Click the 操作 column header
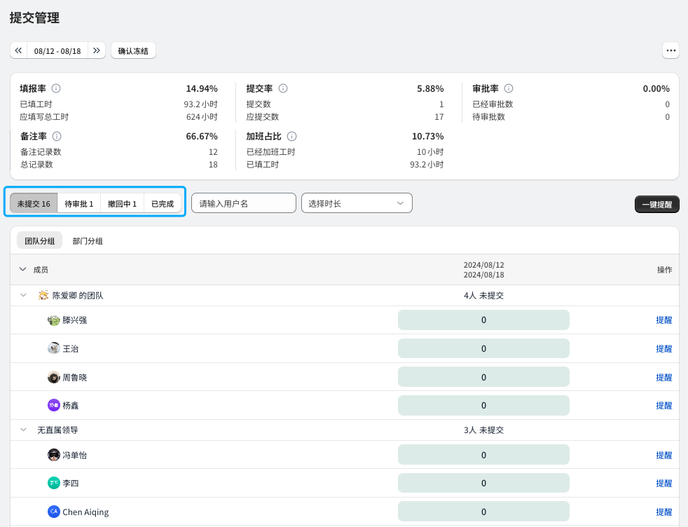 point(664,270)
